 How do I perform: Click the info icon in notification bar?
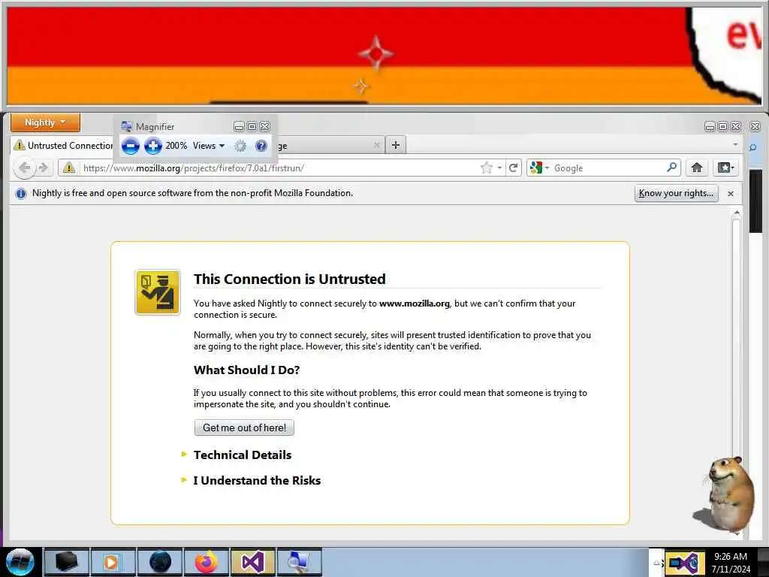click(20, 193)
